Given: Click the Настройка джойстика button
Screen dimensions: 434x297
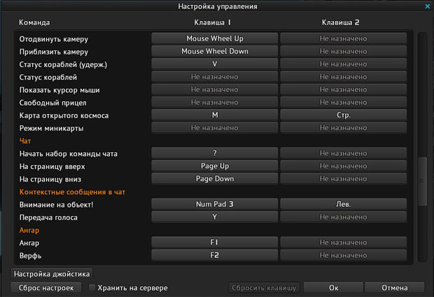Looking at the screenshot, I should 52,274.
